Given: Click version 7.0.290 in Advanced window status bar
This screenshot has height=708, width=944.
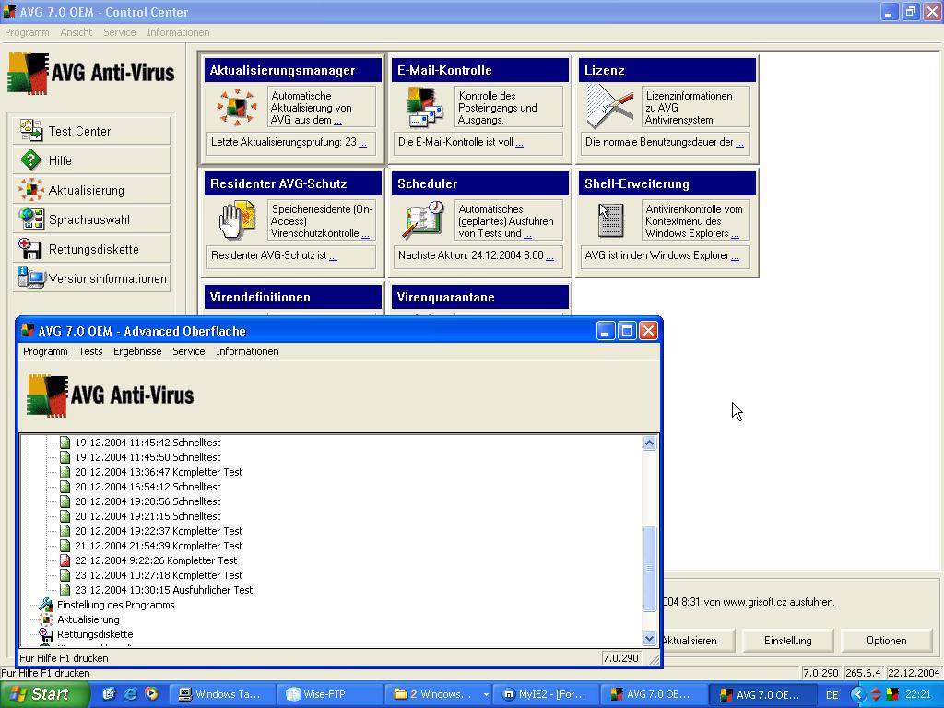Looking at the screenshot, I should [x=620, y=658].
